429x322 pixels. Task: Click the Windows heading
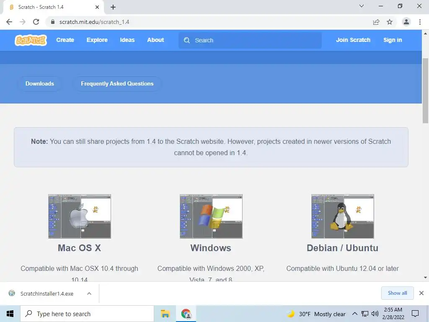(x=211, y=248)
